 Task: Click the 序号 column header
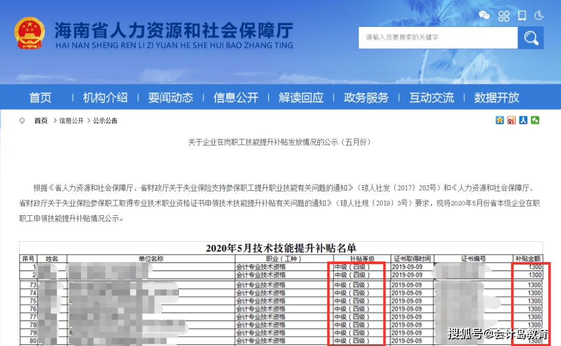point(28,258)
